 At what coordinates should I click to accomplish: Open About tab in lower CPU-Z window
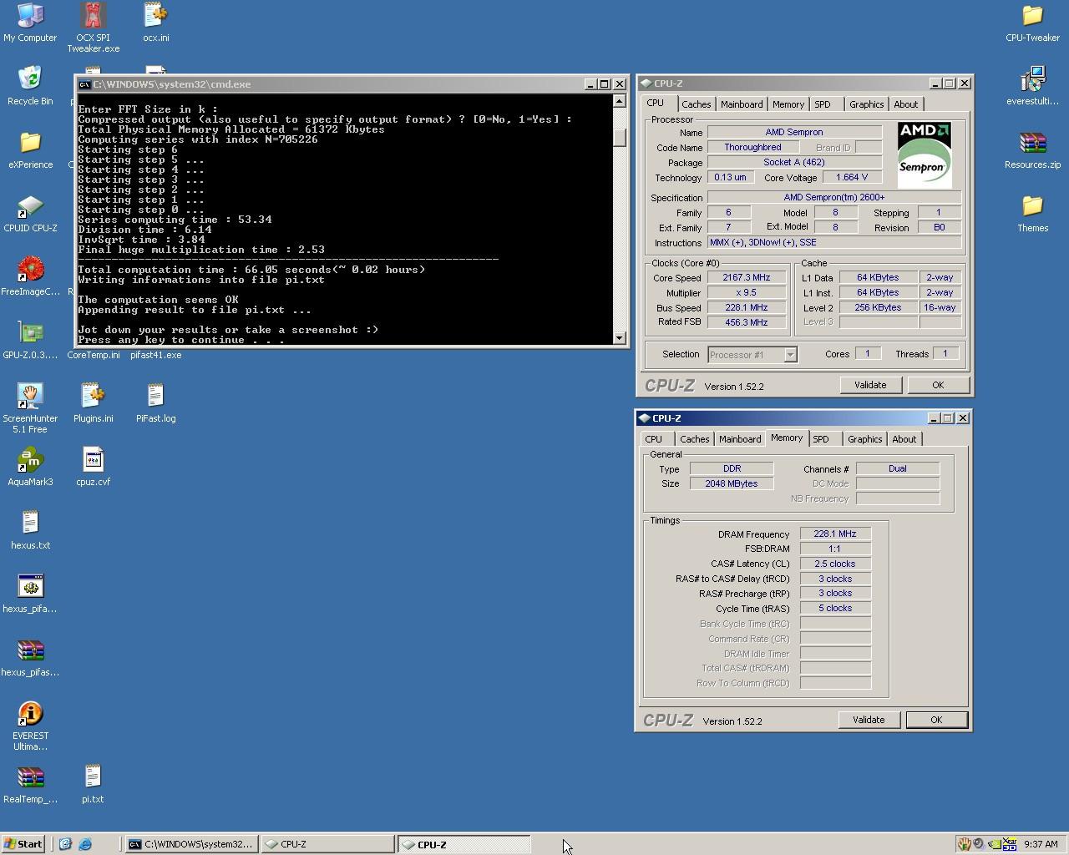pos(904,439)
